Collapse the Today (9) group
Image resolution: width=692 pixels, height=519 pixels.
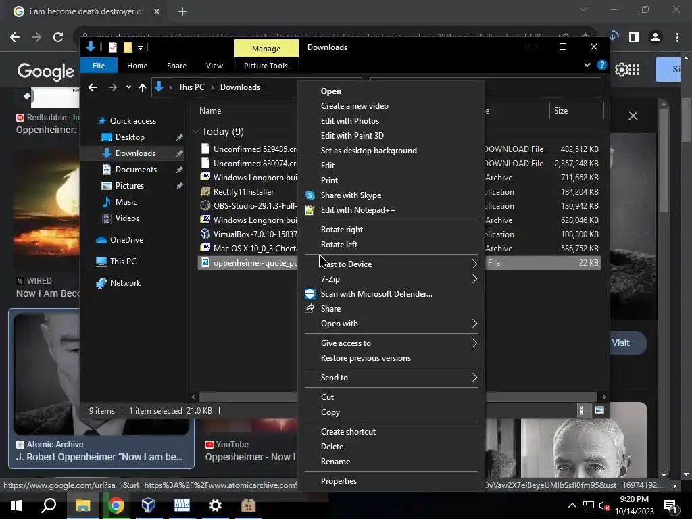pyautogui.click(x=195, y=132)
